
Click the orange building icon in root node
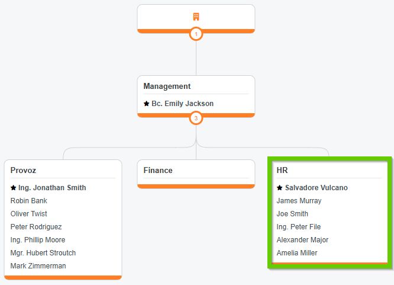tap(196, 17)
